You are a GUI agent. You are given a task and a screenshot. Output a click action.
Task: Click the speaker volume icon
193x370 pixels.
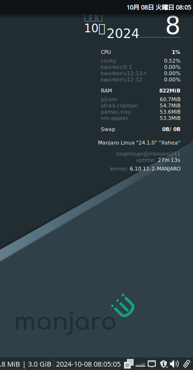pyautogui.click(x=174, y=364)
